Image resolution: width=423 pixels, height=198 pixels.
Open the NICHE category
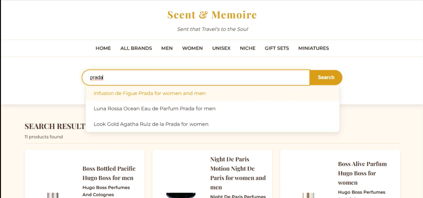click(248, 48)
